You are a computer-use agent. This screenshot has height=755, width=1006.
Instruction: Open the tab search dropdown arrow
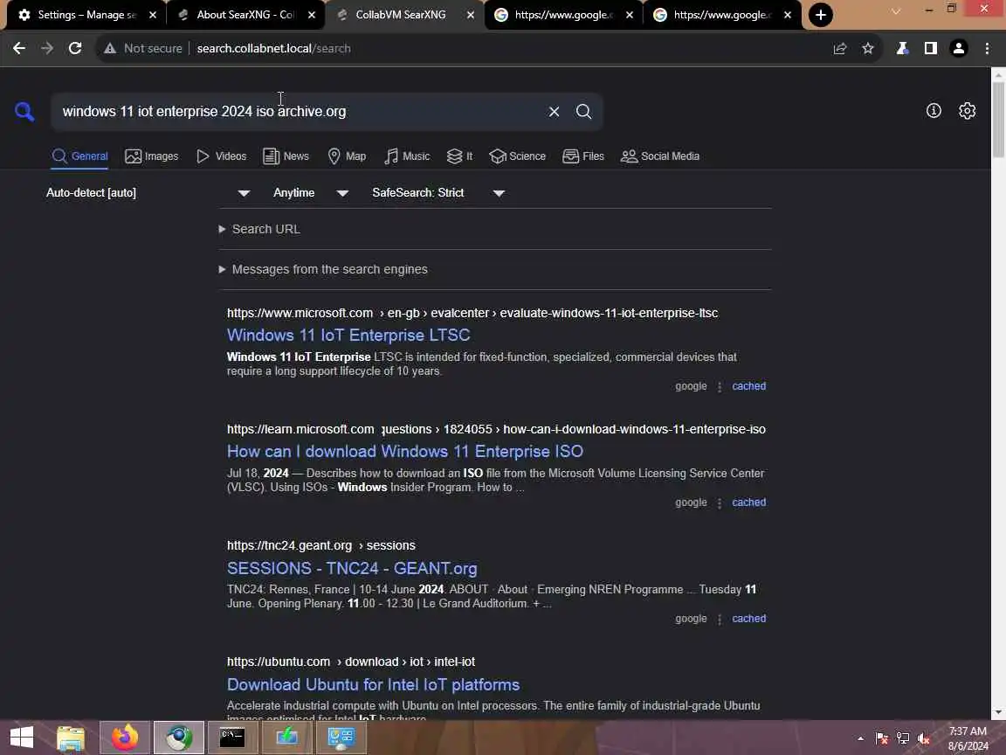coord(896,11)
